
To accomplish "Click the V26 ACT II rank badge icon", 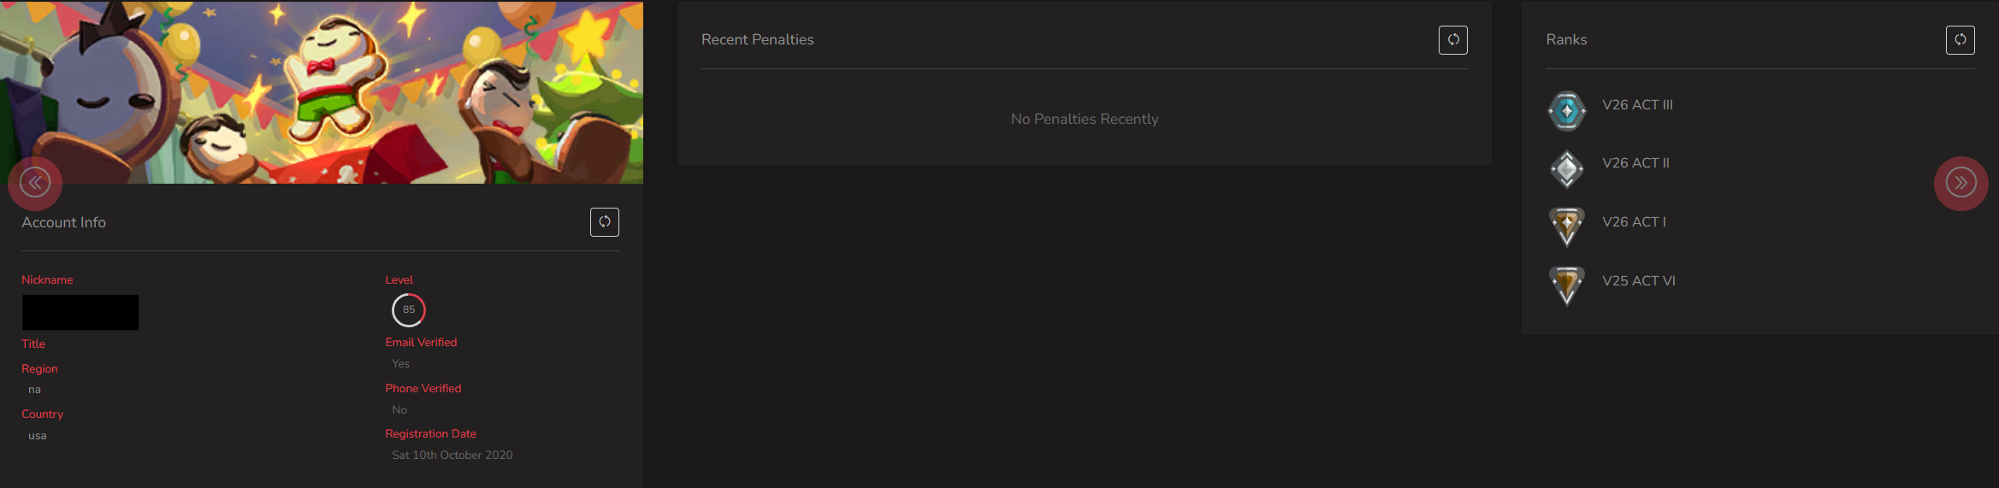I will tap(1567, 169).
